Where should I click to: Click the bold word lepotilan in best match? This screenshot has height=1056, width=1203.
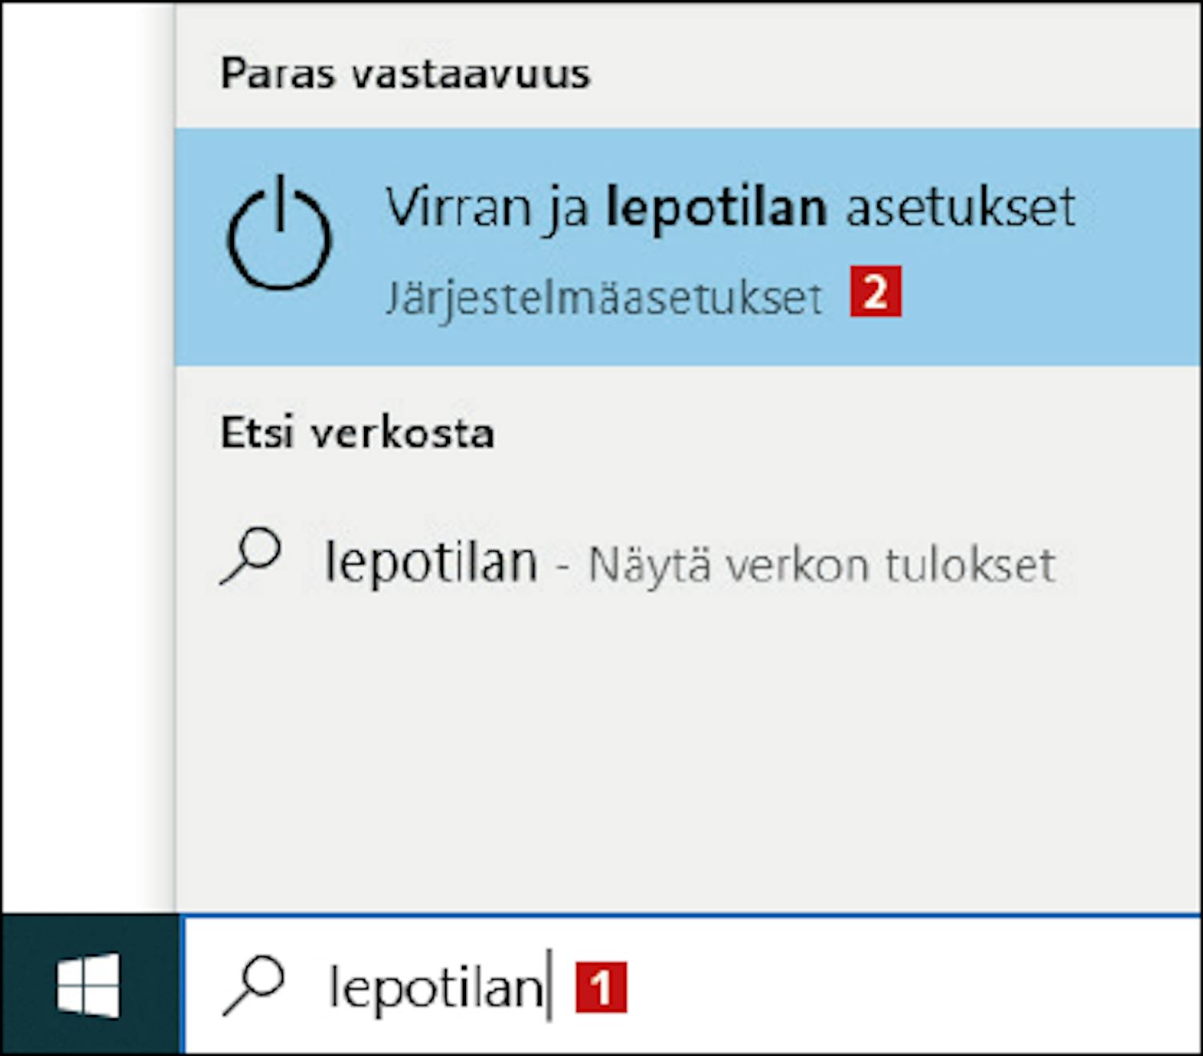click(715, 208)
